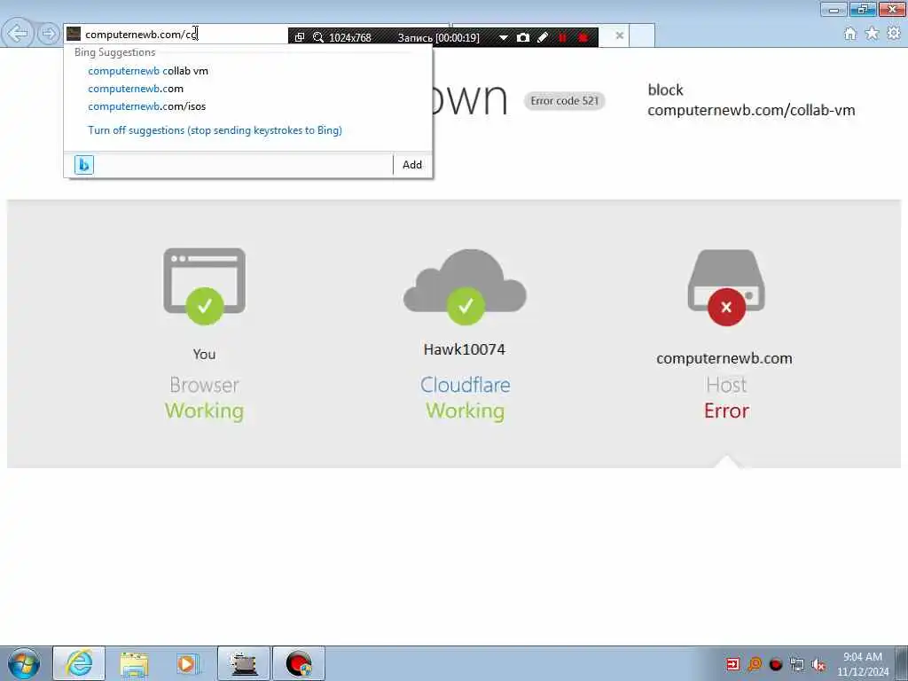Click the fourth taskbar application icon
The width and height of the screenshot is (908, 681).
(244, 663)
